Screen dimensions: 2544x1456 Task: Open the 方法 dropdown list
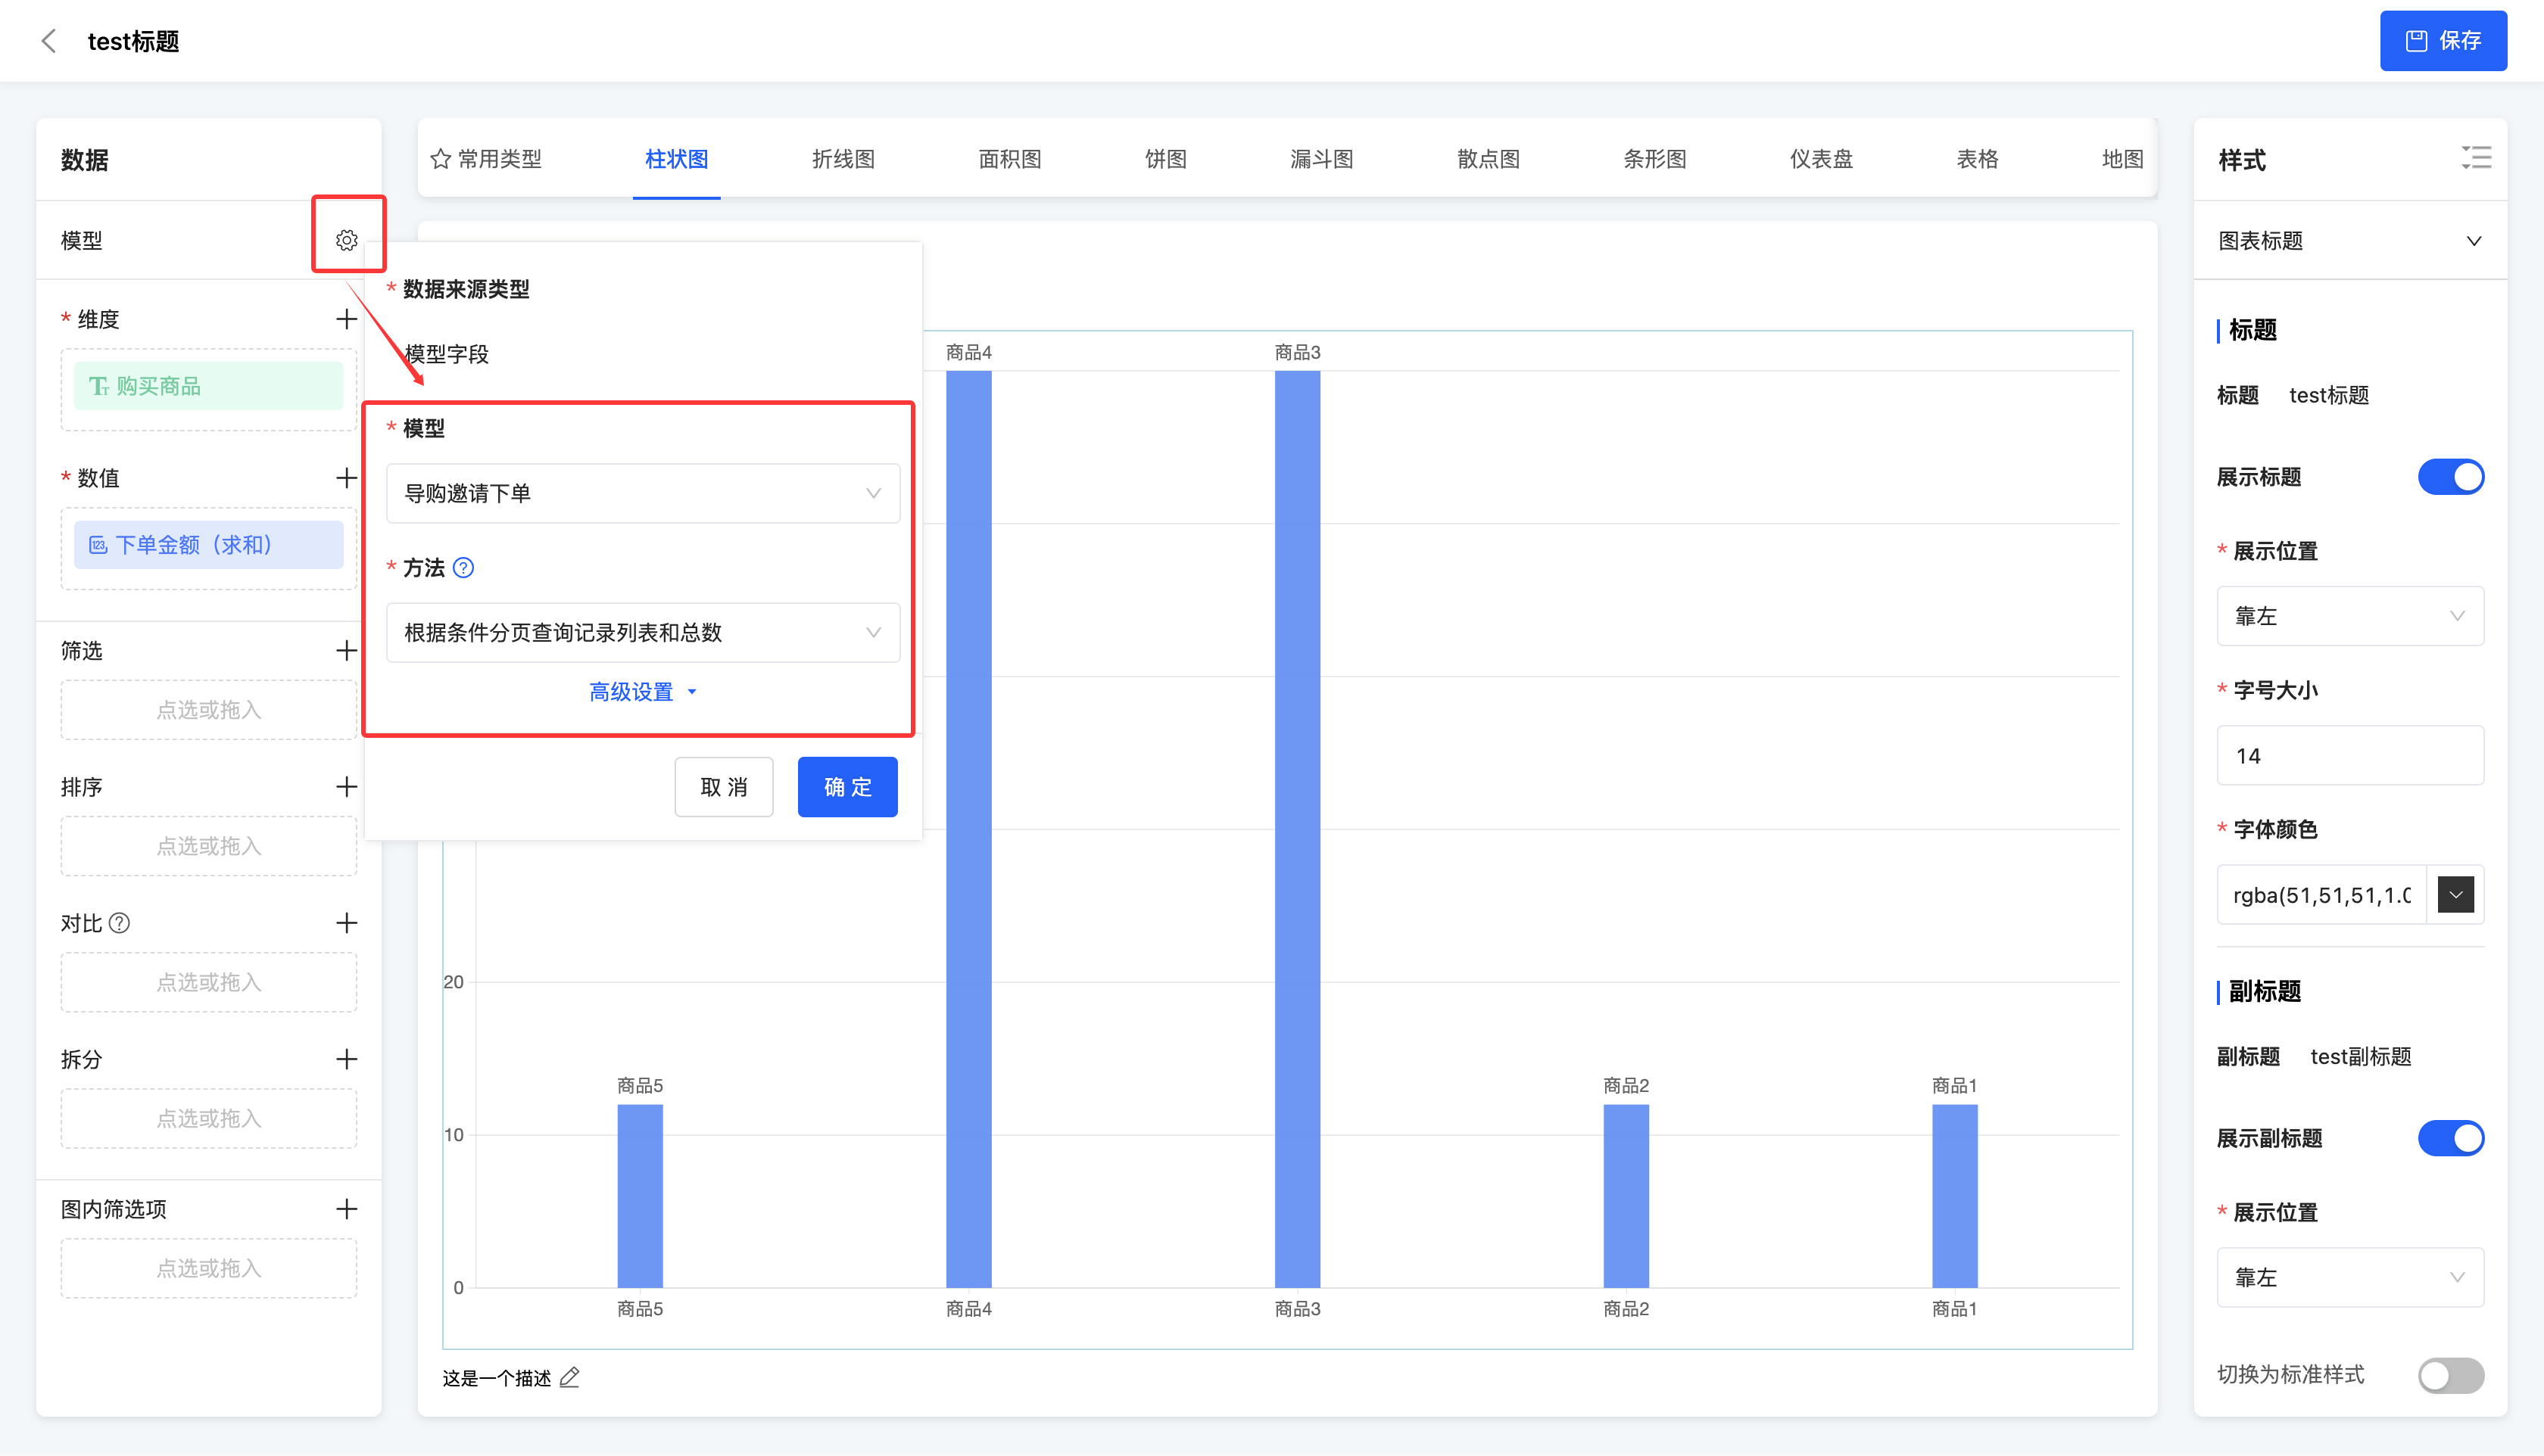click(642, 632)
